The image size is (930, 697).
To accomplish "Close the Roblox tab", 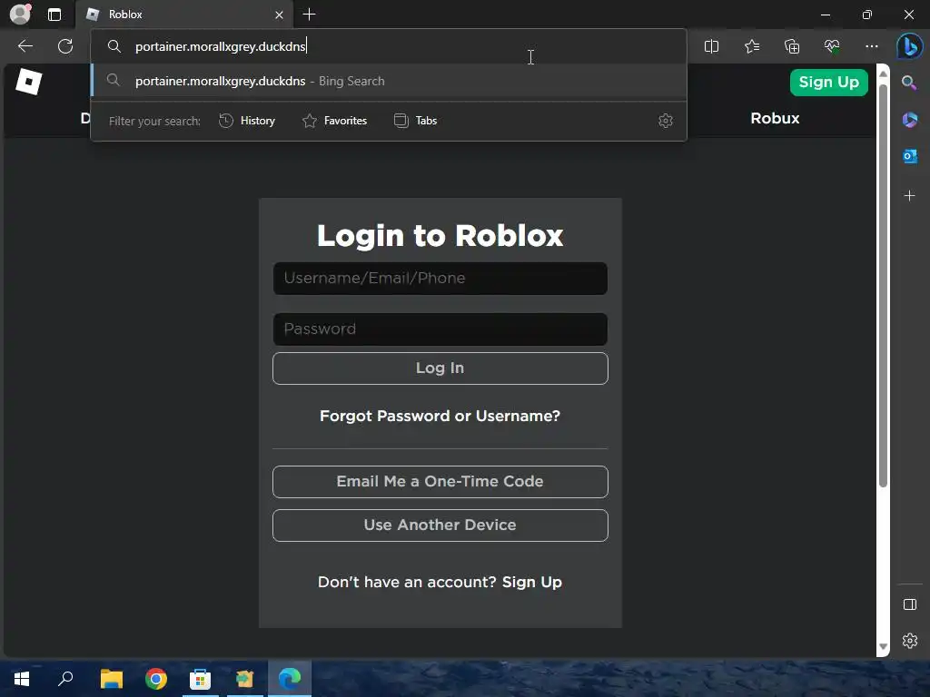I will (279, 15).
